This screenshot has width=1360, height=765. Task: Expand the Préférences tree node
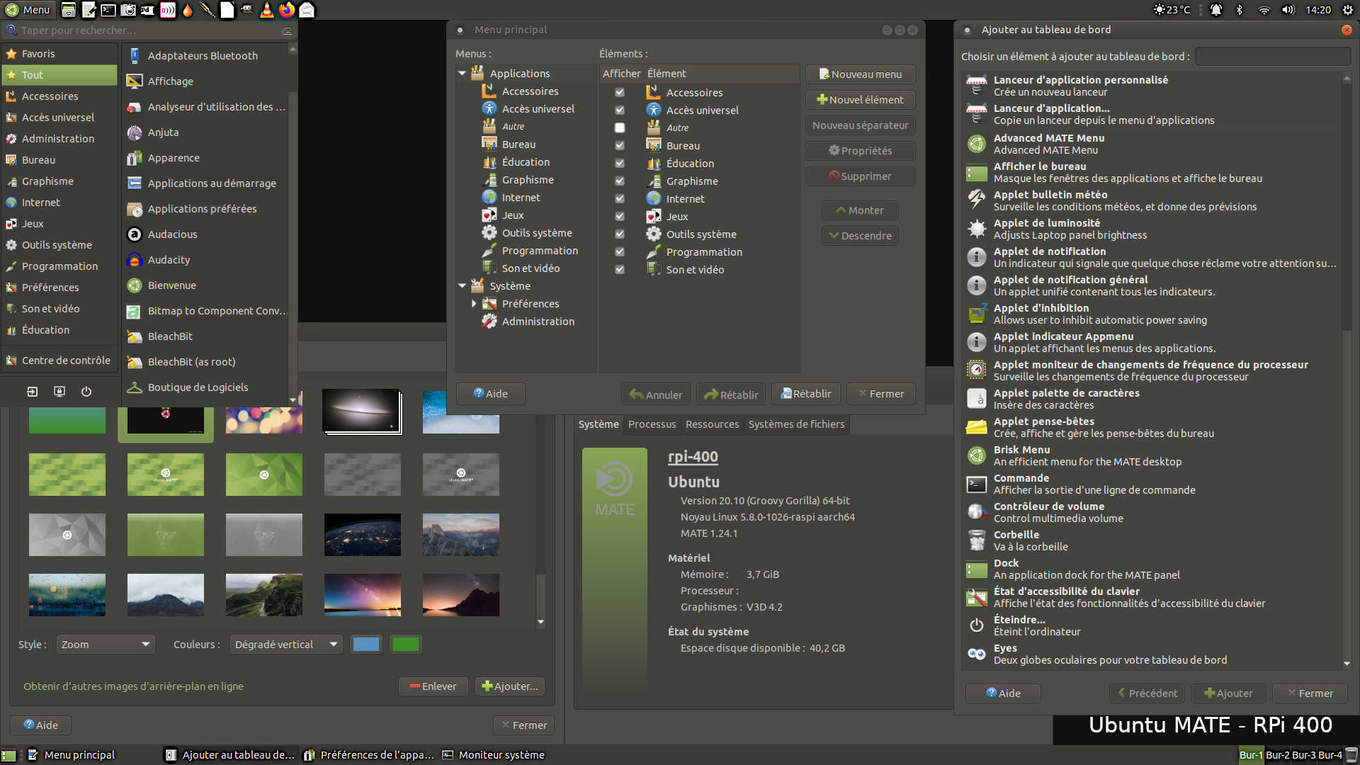tap(474, 304)
